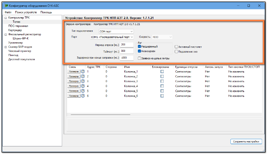
Task: Open the Порт COM1 dropdown
Action: tap(112, 37)
